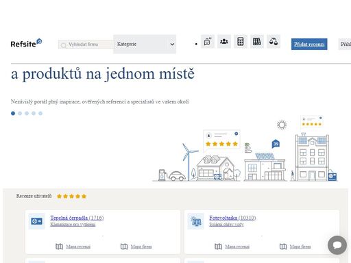Click the Přihl login button

(345, 44)
